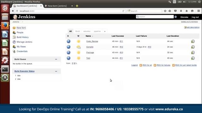Open the Compile job
This screenshot has height=113, width=202.
click(90, 47)
